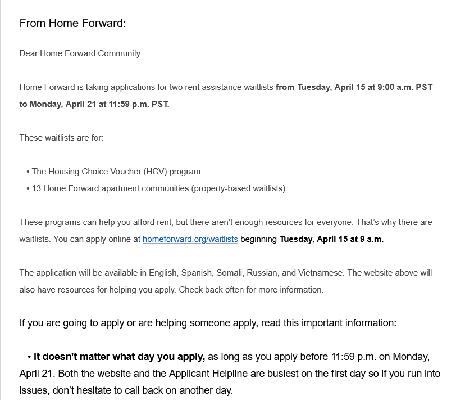Click the 'From Home Forward:' heading
456x400 pixels.
click(x=72, y=24)
